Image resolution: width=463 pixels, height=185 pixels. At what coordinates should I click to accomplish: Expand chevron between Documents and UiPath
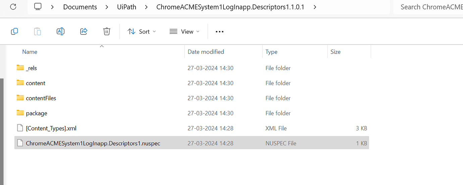pyautogui.click(x=106, y=7)
